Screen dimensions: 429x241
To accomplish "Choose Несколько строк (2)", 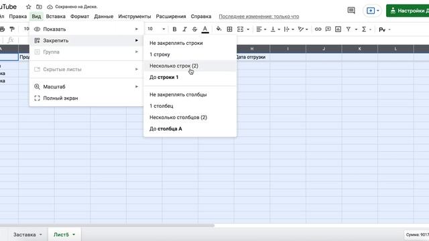I will tap(190, 66).
